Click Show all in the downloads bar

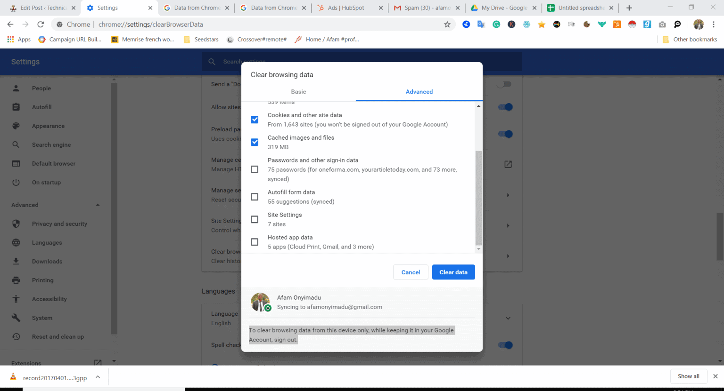pyautogui.click(x=689, y=376)
